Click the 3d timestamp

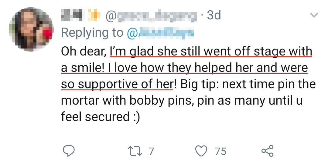pyautogui.click(x=214, y=15)
